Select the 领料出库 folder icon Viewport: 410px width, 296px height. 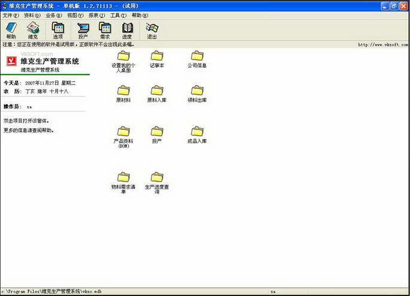(x=197, y=94)
